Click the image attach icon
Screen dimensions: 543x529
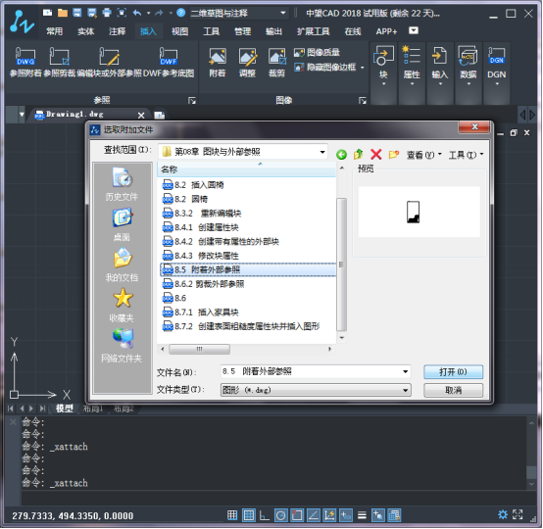point(218,57)
